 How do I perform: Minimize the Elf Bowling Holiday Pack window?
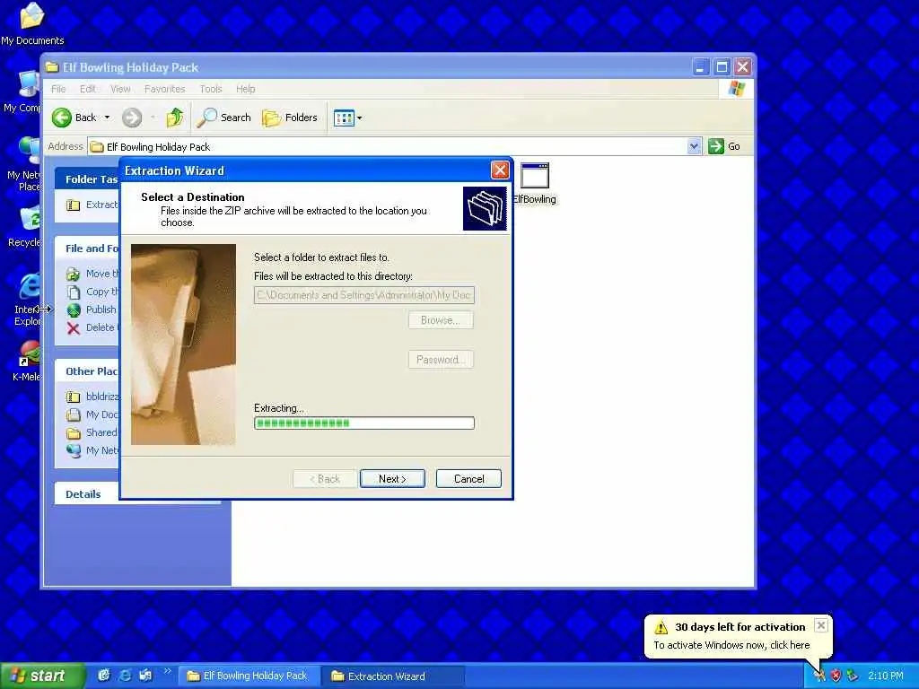tap(700, 67)
